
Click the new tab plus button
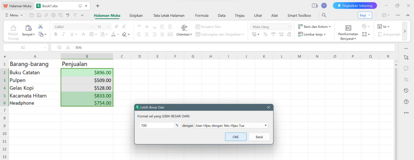point(98,6)
